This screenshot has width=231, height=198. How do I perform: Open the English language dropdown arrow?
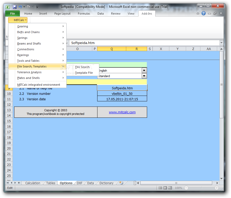144,71
